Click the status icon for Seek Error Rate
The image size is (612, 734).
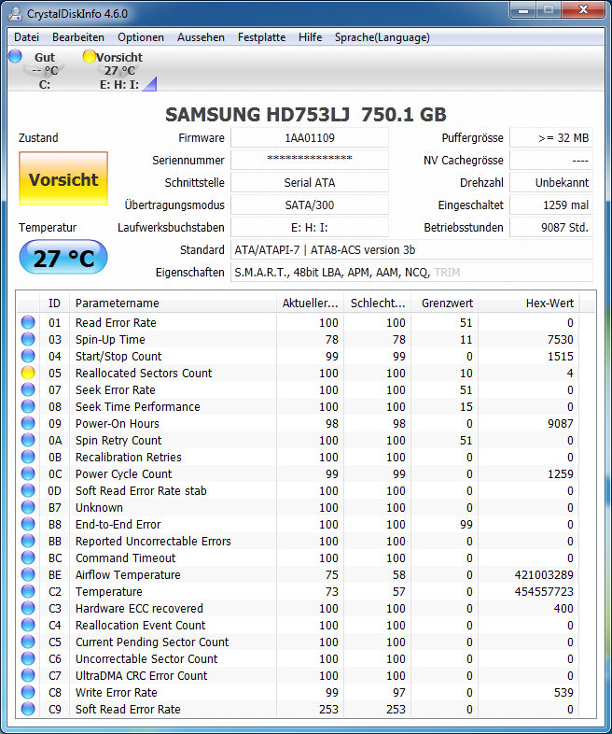[28, 389]
